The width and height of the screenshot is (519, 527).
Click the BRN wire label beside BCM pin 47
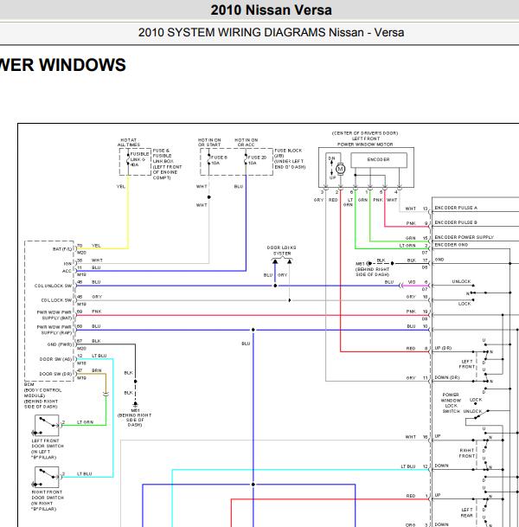pyautogui.click(x=96, y=370)
